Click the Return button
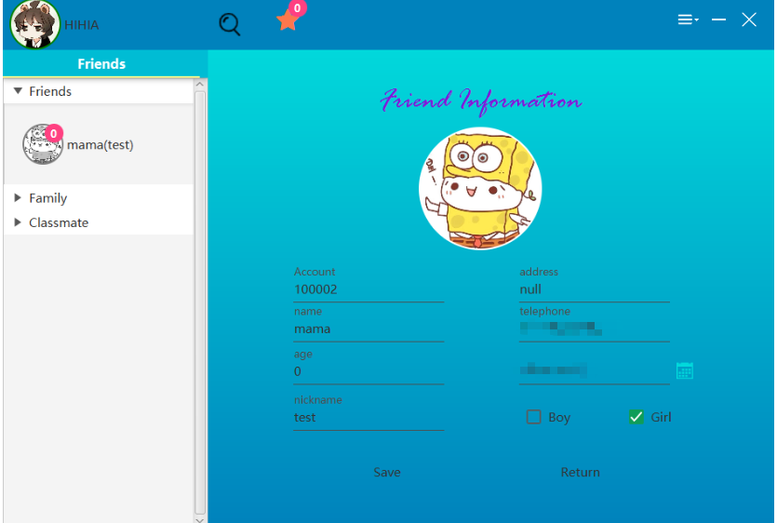Screen dimensions: 777x523 (581, 472)
